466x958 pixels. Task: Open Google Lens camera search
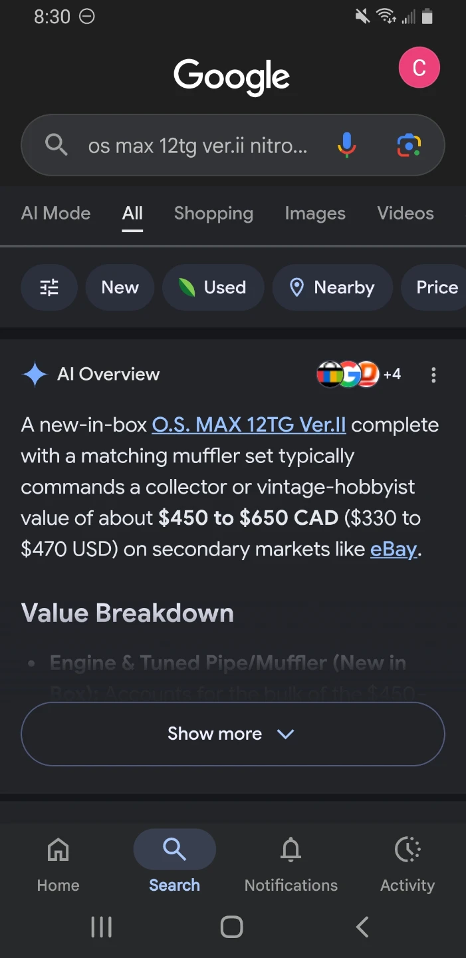tap(409, 145)
